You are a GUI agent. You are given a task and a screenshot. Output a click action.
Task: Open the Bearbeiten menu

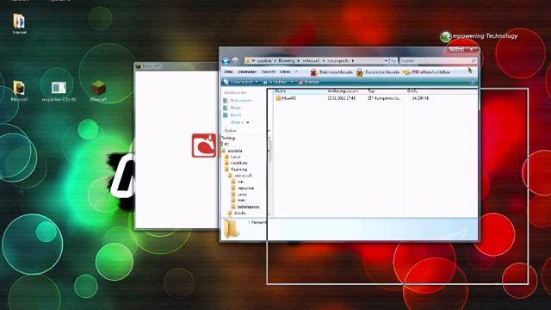tap(247, 71)
